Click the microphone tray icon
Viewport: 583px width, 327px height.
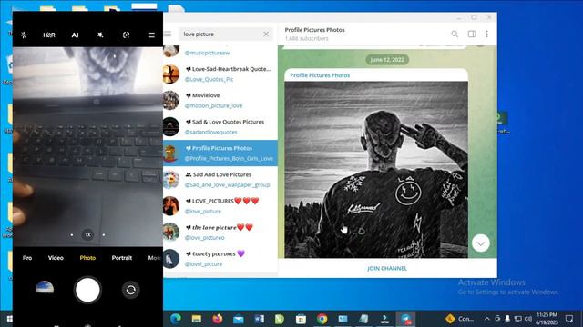[x=507, y=319]
